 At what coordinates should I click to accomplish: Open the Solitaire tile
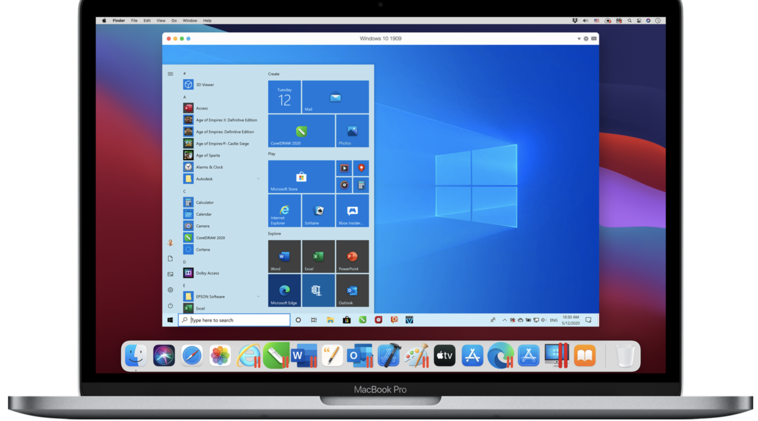click(x=318, y=211)
